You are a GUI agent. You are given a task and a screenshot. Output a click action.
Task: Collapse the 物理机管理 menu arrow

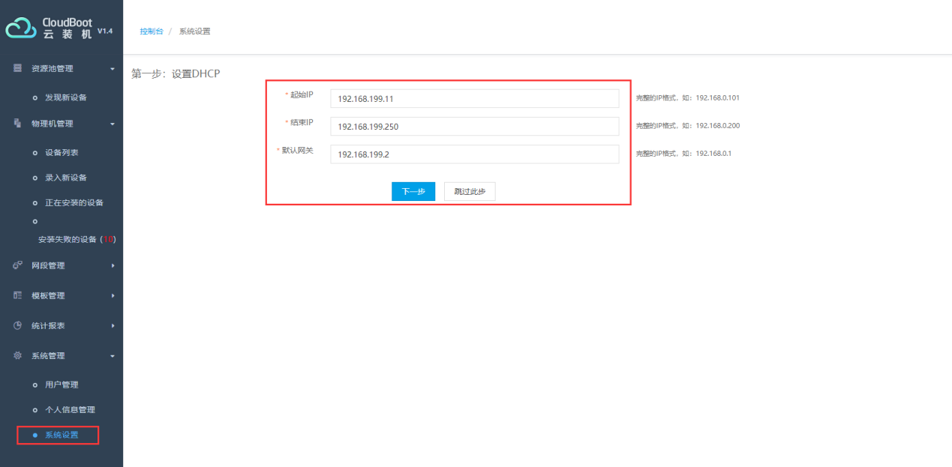point(113,124)
